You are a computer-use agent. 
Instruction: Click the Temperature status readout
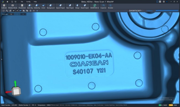[x=45, y=105]
